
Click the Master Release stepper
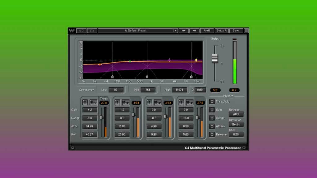[x=212, y=134]
